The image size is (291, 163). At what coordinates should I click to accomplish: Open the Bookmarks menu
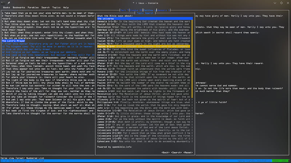(x=19, y=8)
